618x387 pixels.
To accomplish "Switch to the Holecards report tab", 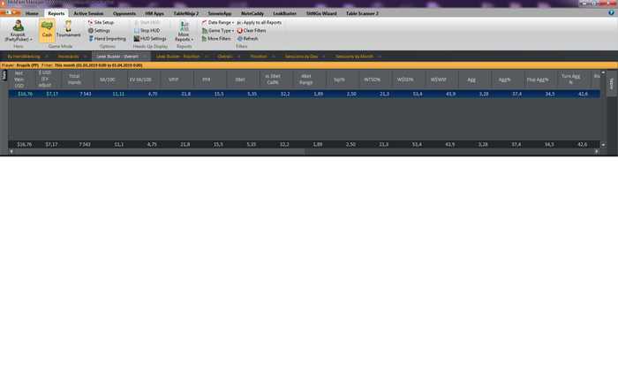I will click(68, 57).
